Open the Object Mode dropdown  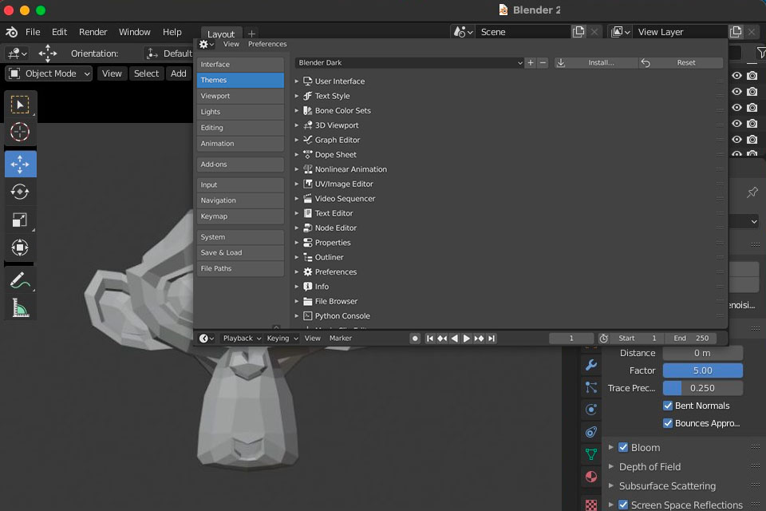[x=49, y=73]
